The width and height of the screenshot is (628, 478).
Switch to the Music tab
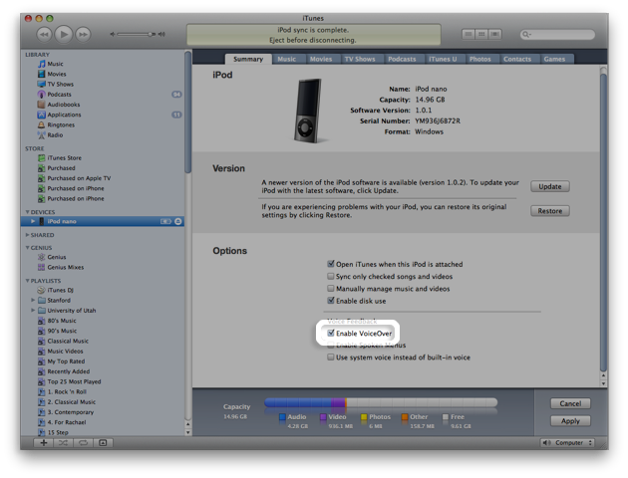click(287, 59)
